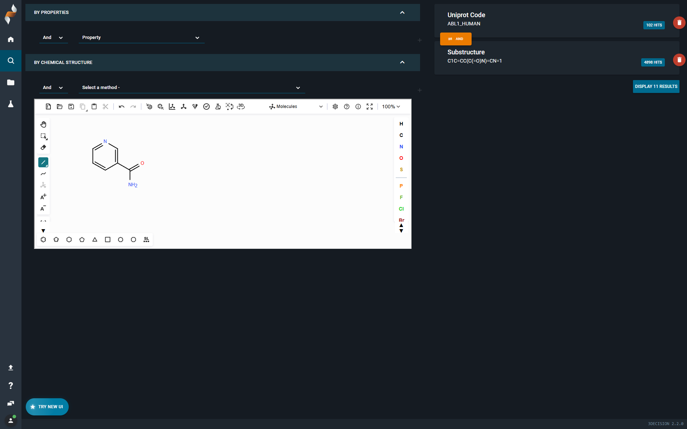The image size is (687, 429).
Task: Open the Property dropdown
Action: pyautogui.click(x=141, y=38)
